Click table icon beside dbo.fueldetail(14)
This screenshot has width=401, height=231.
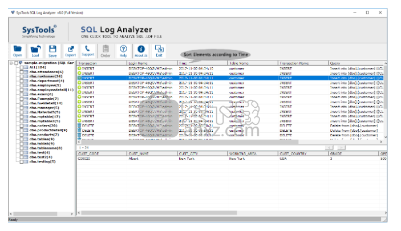click(x=26, y=103)
